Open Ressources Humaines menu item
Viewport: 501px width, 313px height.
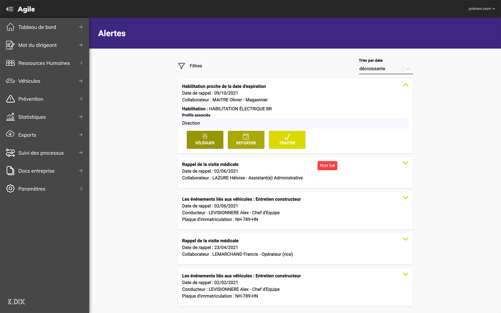[45, 63]
